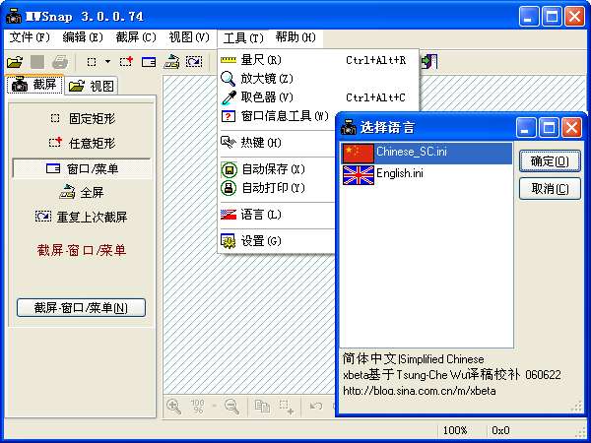
Task: Click the 简体中文|Simplified Chinese description text
Action: click(413, 359)
